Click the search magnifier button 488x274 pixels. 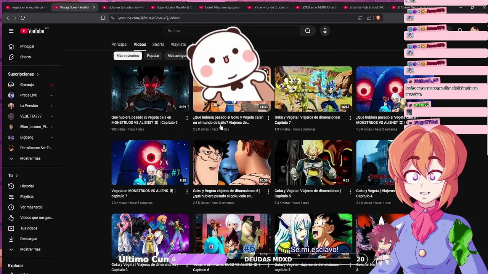[x=308, y=31]
